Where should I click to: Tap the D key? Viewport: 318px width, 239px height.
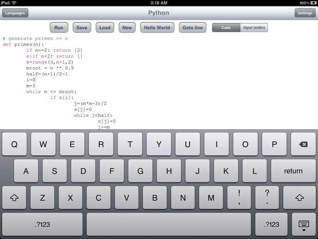pyautogui.click(x=83, y=171)
